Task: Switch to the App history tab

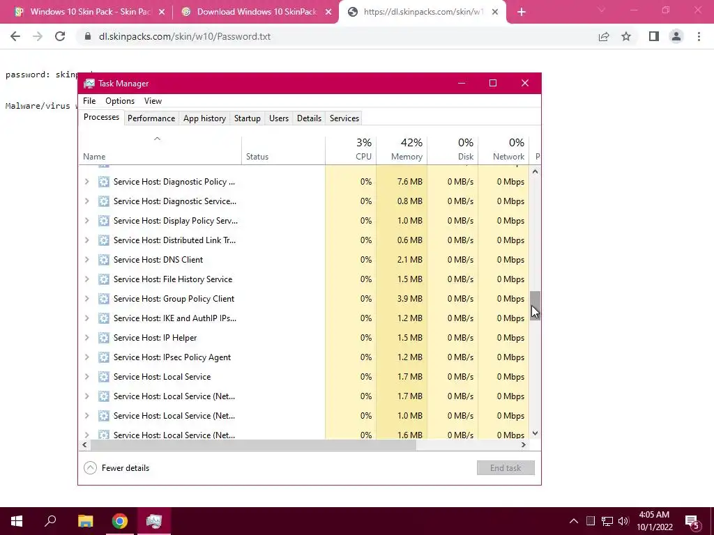Action: click(x=204, y=118)
